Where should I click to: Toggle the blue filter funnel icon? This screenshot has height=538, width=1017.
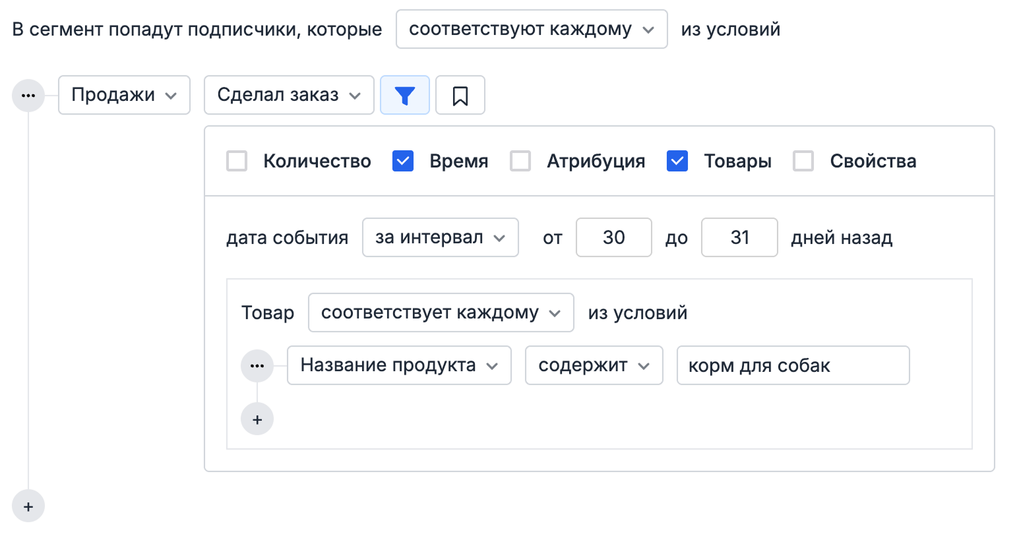click(x=404, y=95)
